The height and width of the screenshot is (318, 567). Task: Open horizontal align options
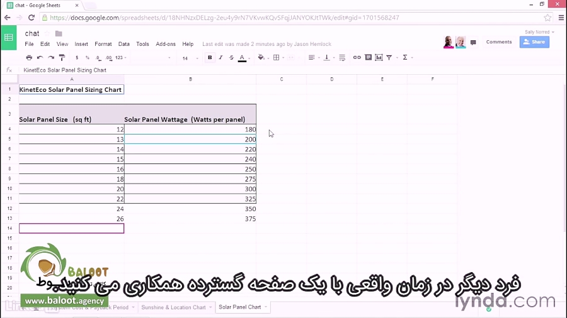coord(311,58)
